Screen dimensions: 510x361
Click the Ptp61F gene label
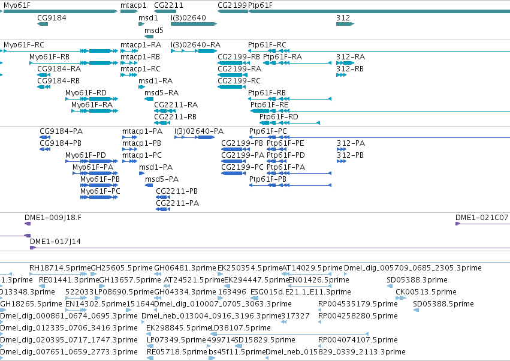(260, 5)
